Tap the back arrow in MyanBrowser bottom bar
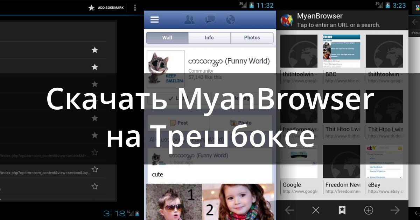The height and width of the screenshot is (220, 420). tap(289, 210)
